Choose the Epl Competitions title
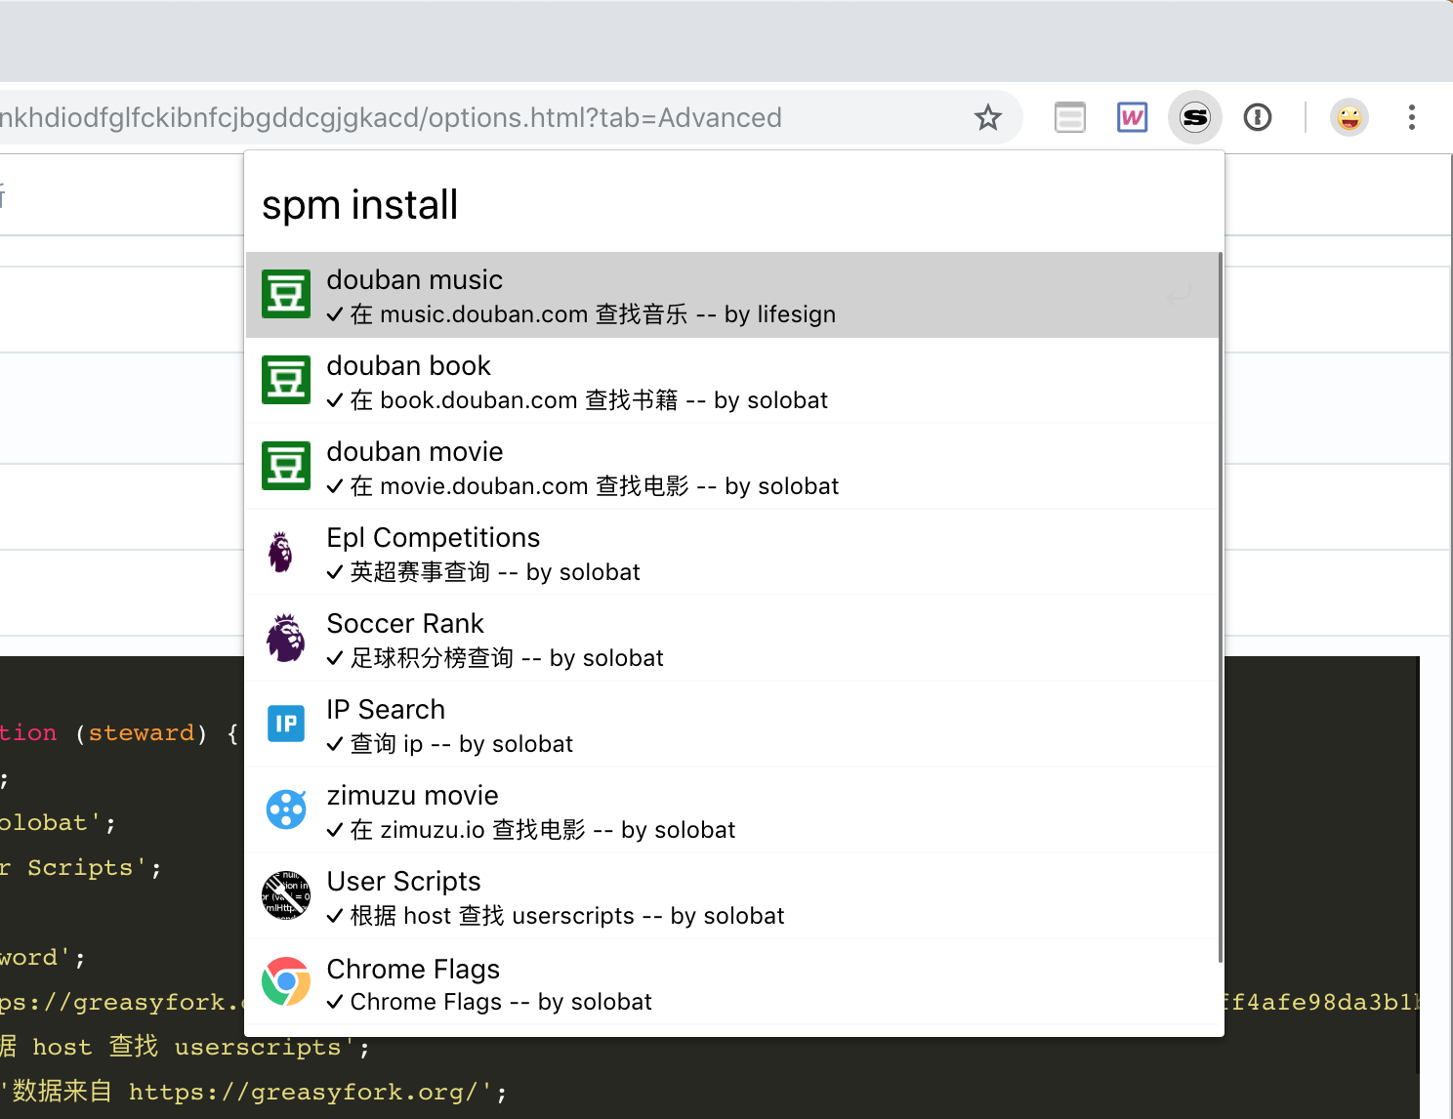Screen dimensions: 1453x1119 pyautogui.click(x=434, y=538)
